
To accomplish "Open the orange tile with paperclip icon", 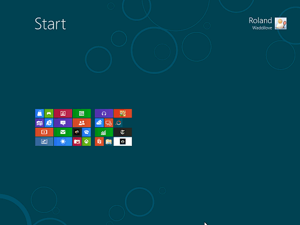I will [x=99, y=142].
